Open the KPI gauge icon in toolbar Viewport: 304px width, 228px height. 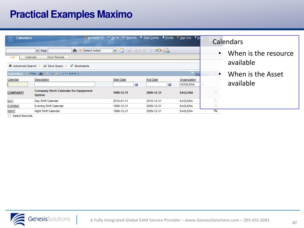(159, 50)
